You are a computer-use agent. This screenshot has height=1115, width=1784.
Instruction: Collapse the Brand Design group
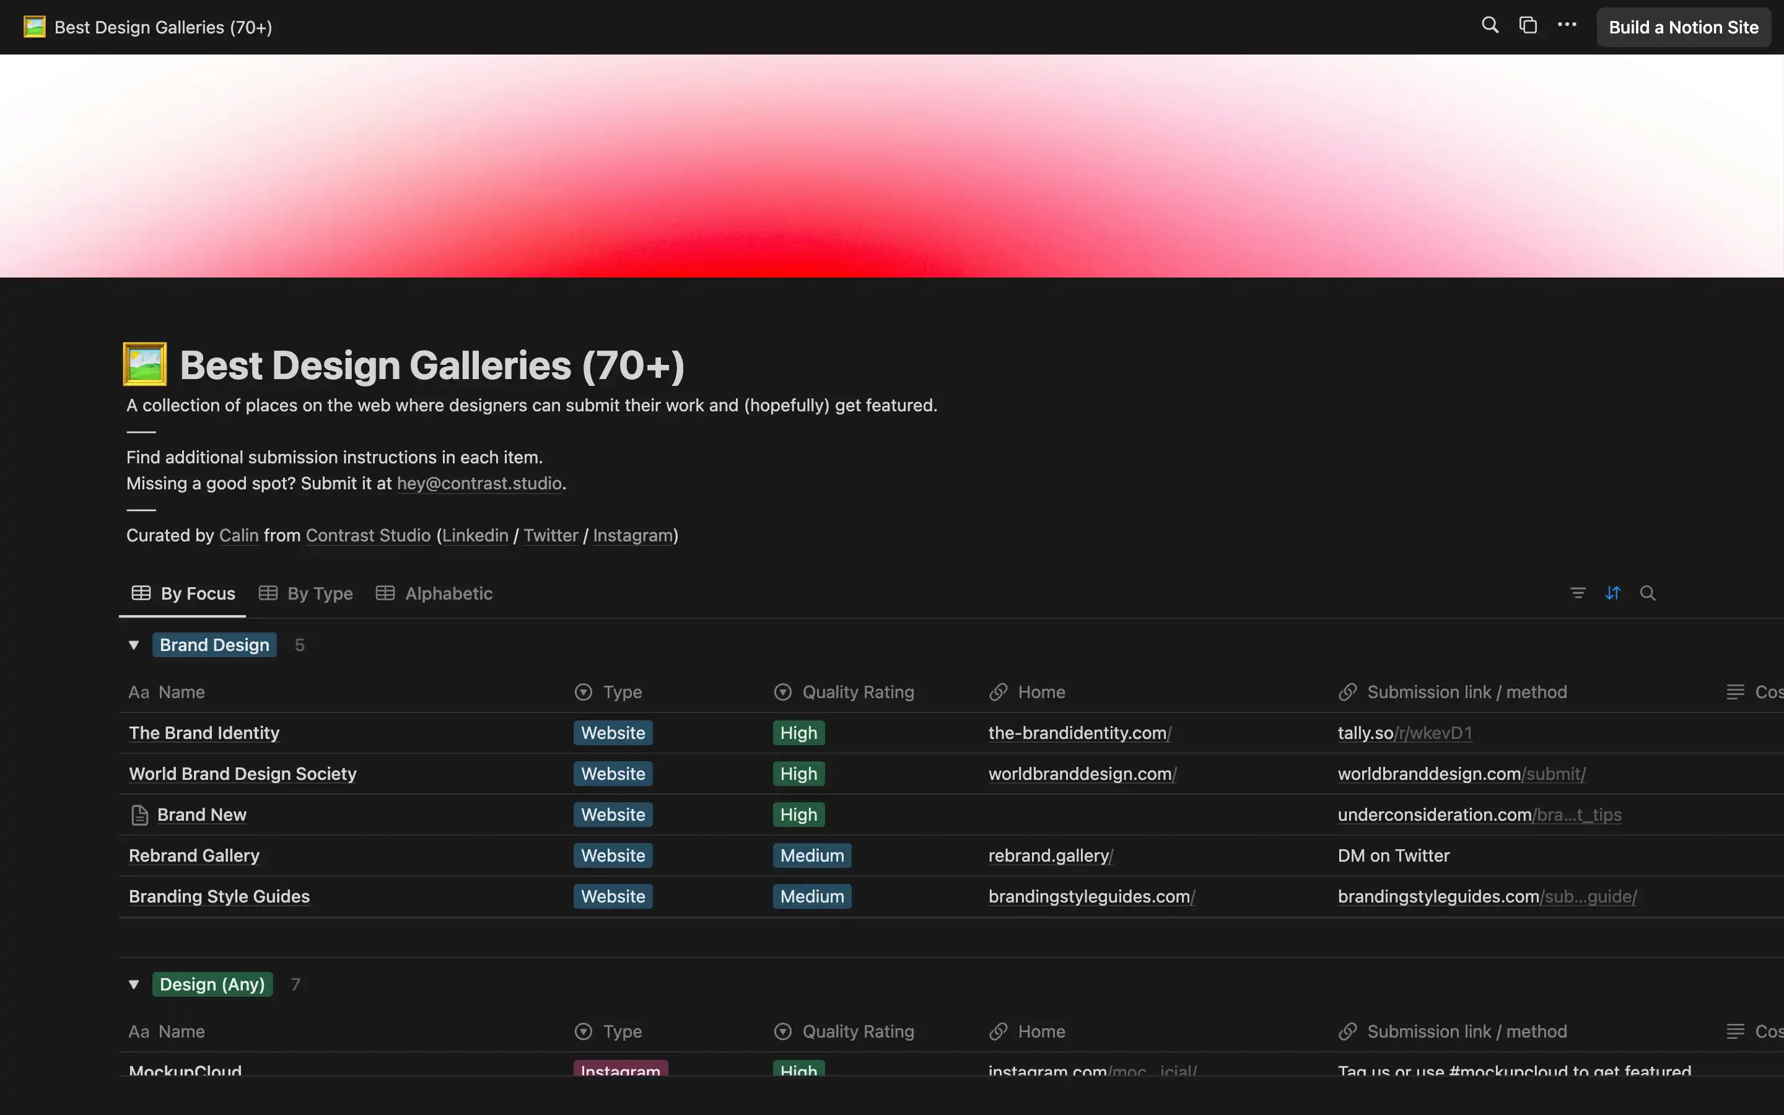point(133,645)
